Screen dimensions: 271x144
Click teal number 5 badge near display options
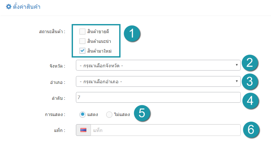tap(142, 113)
